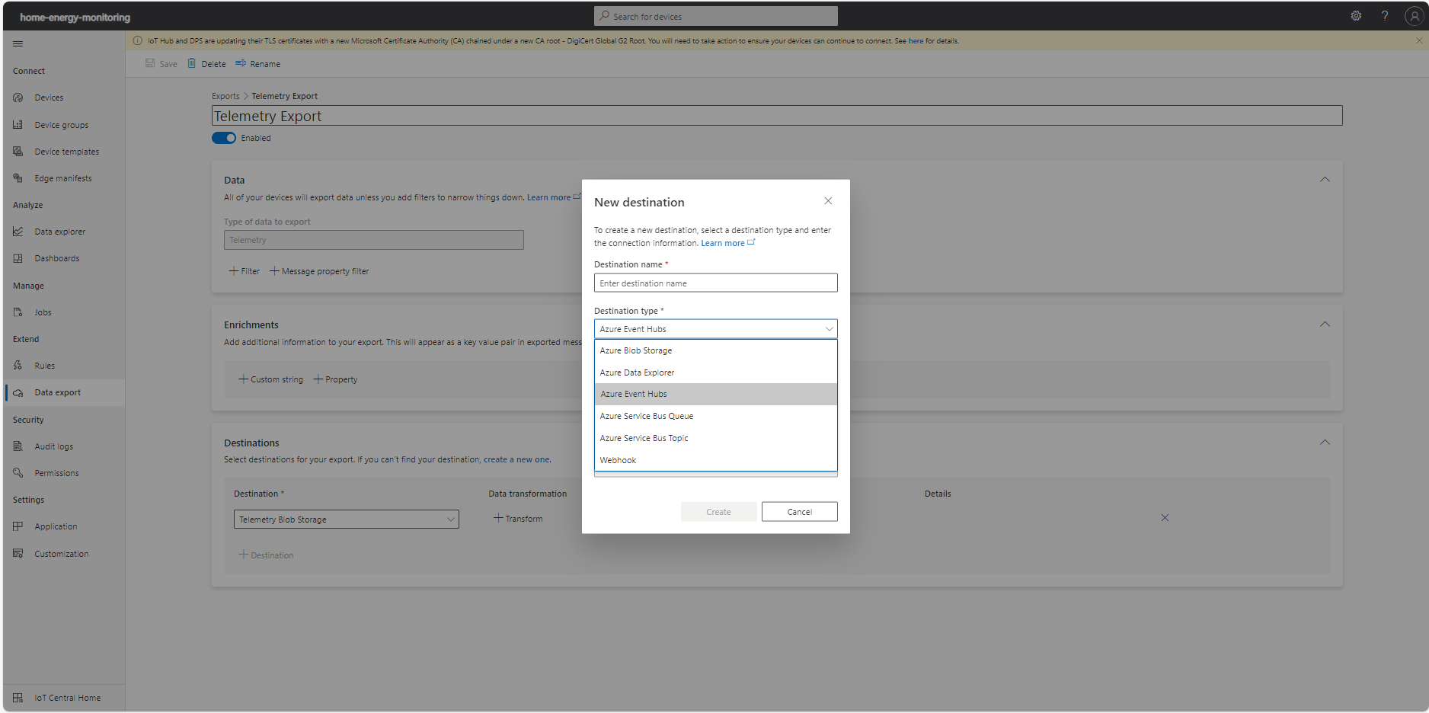The image size is (1429, 713).
Task: Click the Delete export icon
Action: [191, 63]
